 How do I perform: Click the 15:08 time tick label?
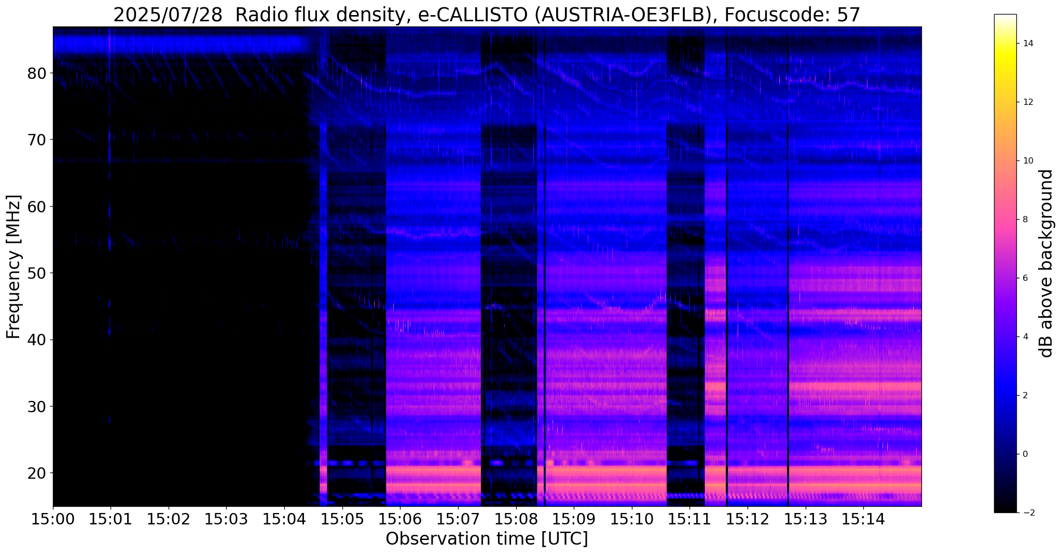(516, 519)
